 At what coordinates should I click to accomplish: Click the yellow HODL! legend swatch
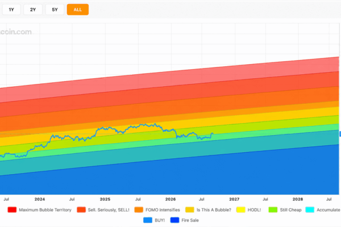tap(241, 209)
